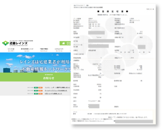Click green category tag on second news row
164x136 pixels.
click(36, 91)
